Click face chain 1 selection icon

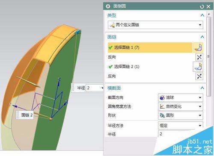(198, 47)
